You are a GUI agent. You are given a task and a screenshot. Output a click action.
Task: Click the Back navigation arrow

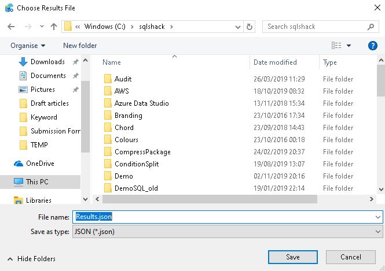tap(11, 27)
